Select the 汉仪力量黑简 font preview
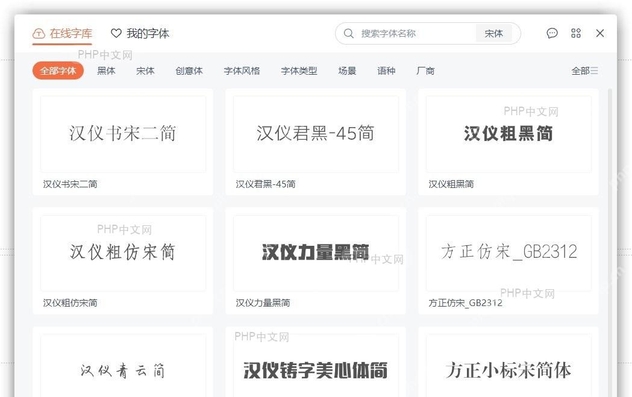The width and height of the screenshot is (632, 397). (316, 253)
